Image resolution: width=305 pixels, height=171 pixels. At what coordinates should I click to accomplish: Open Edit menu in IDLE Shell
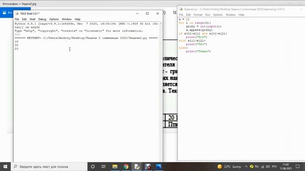click(24, 19)
